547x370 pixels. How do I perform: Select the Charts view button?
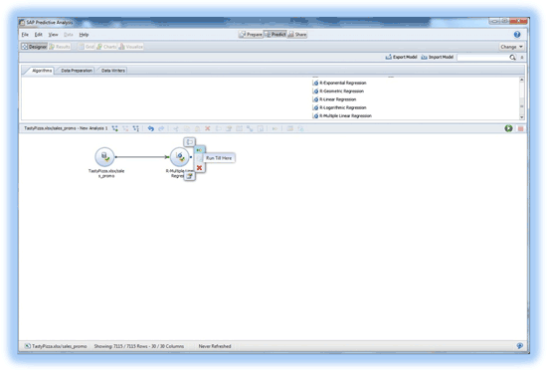click(x=106, y=47)
